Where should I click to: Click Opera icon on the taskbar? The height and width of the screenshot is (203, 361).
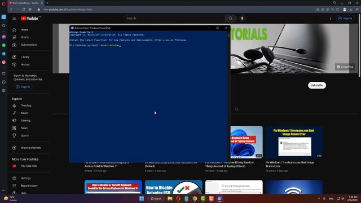178,198
